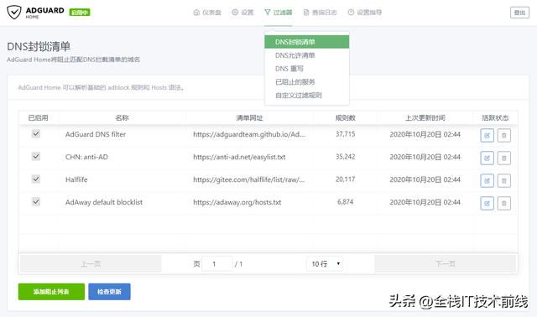Delete the Halflife list entry

tap(503, 180)
